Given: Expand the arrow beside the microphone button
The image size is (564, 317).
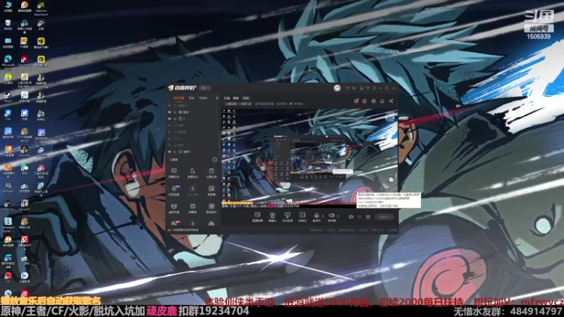Looking at the screenshot, I should pos(323,216).
